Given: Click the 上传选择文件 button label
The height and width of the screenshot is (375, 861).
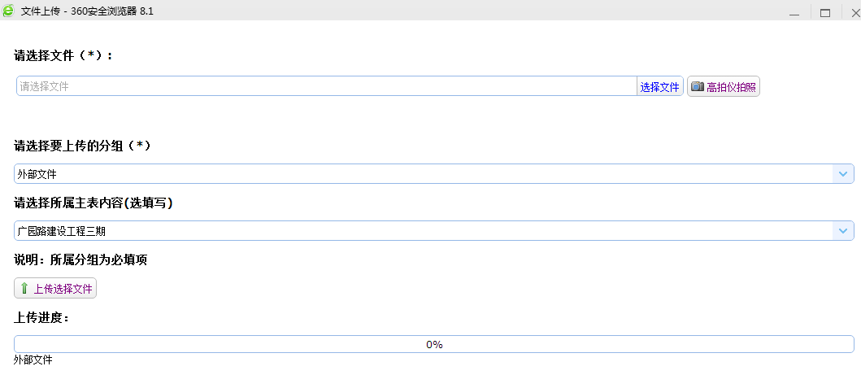Looking at the screenshot, I should (x=63, y=288).
